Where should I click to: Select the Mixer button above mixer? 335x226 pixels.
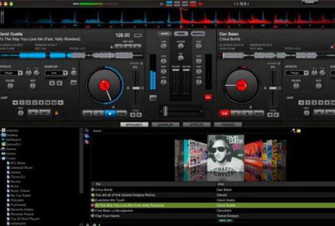click(x=164, y=34)
